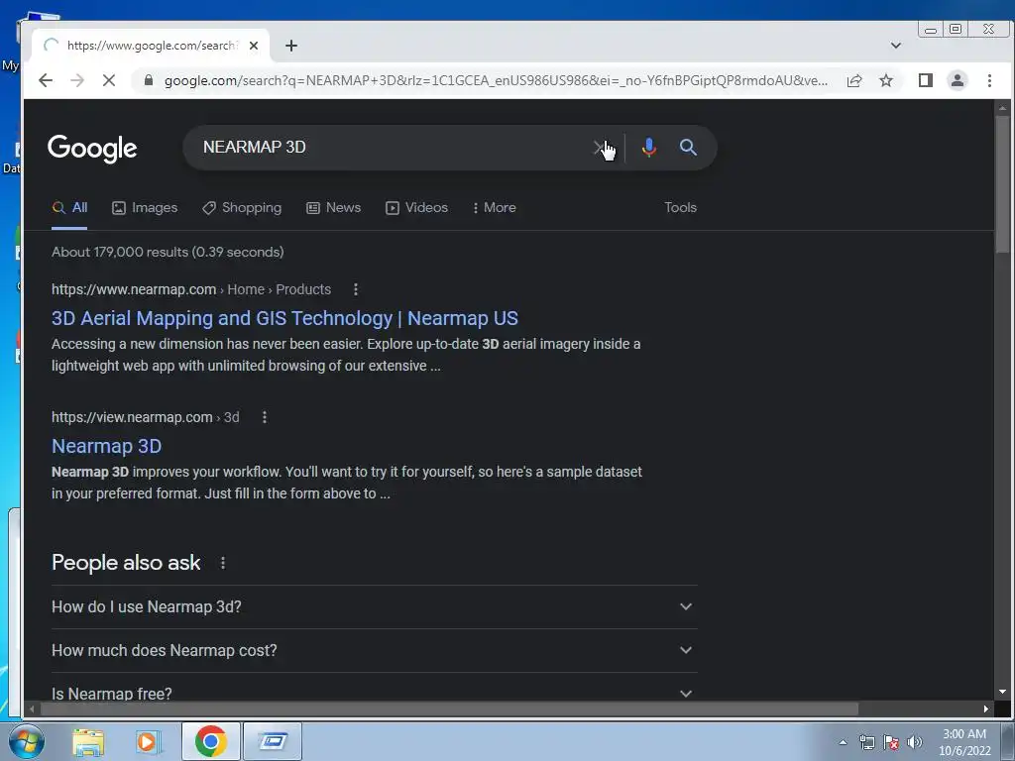Open Windows Explorer from taskbar
1015x761 pixels.
[x=88, y=741]
